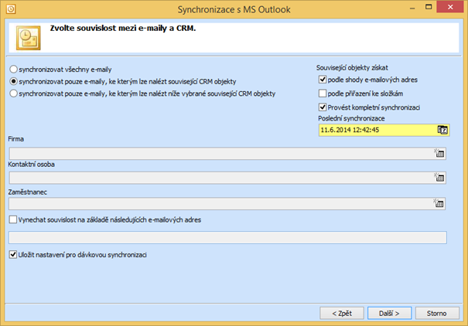This screenshot has height=326, width=468.
Task: Click the 'Poslední synchronizace' label
Action: pyautogui.click(x=351, y=118)
